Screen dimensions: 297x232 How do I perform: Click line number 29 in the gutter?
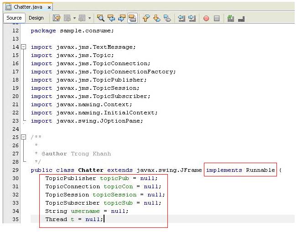coord(16,170)
